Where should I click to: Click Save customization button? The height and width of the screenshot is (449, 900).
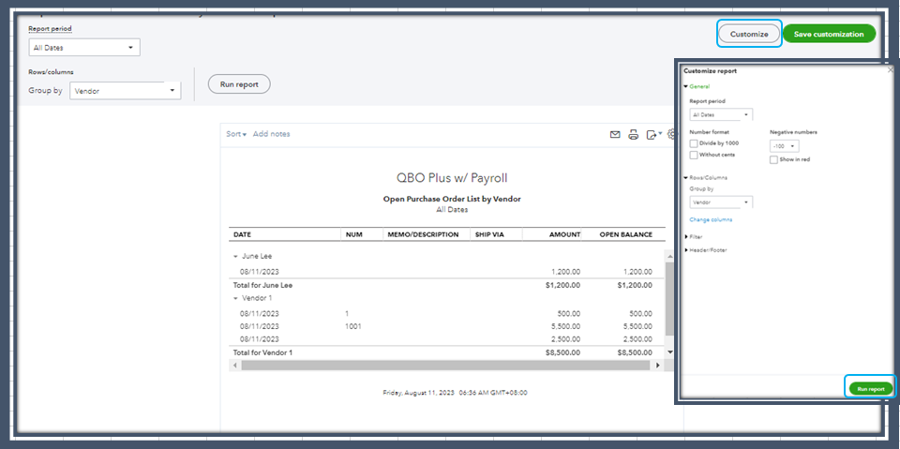pyautogui.click(x=829, y=34)
